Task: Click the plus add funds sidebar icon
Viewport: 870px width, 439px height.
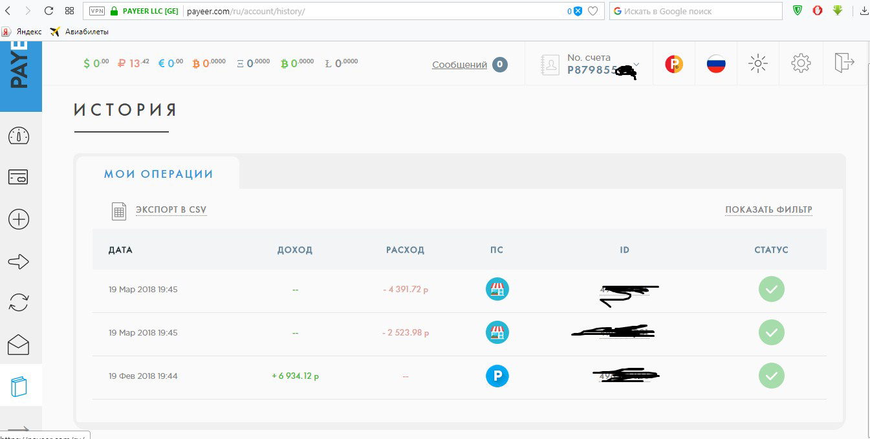Action: pyautogui.click(x=18, y=219)
